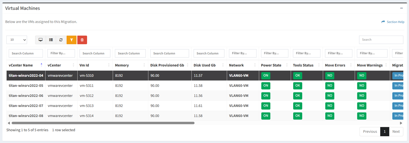Screen dimensions: 409x143
Task: Focus the table Search box
Action: coord(381,40)
